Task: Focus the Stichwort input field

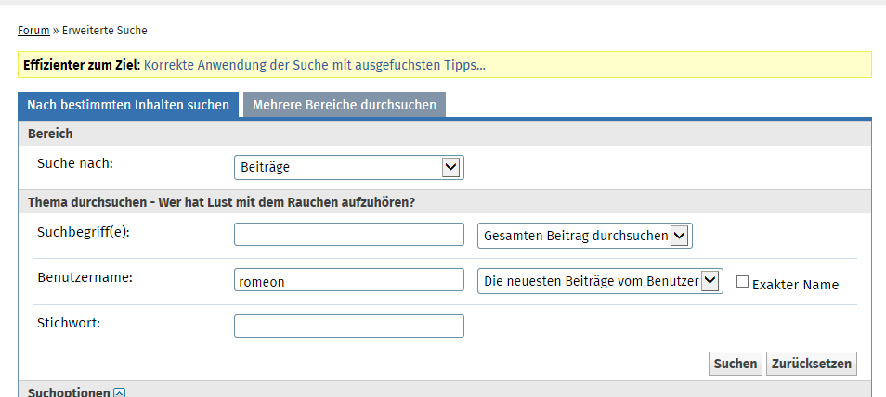Action: 348,327
